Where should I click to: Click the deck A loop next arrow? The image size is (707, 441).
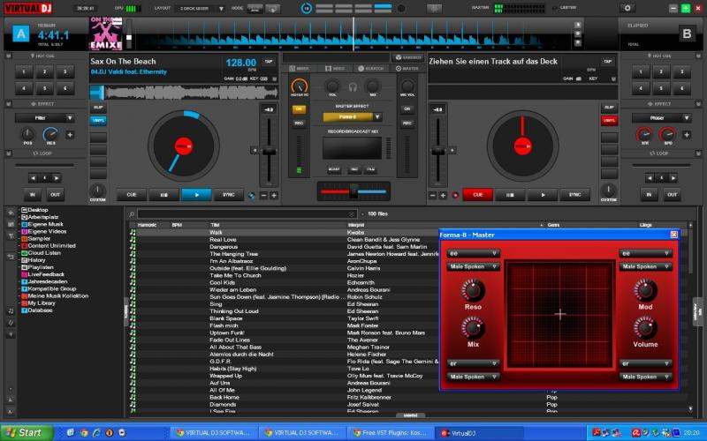click(x=57, y=178)
